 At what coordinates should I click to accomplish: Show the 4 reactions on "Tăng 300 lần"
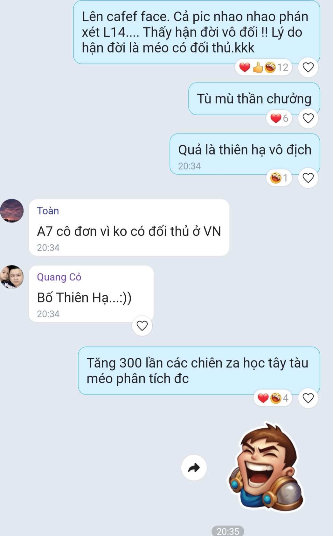click(x=273, y=398)
